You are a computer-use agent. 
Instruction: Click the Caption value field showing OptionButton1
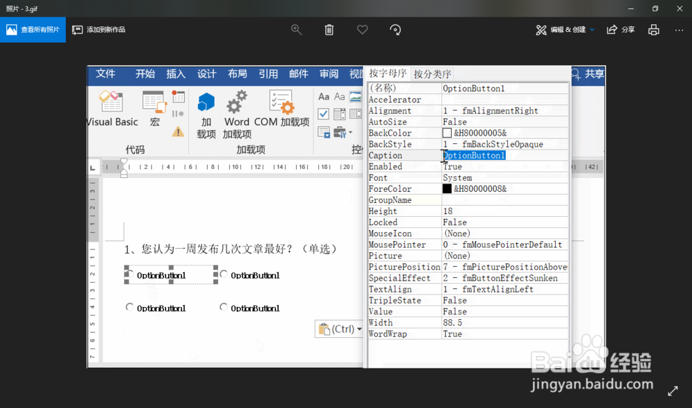click(x=474, y=155)
